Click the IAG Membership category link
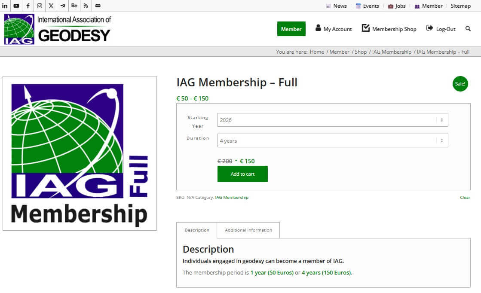This screenshot has width=481, height=293. coord(232,198)
